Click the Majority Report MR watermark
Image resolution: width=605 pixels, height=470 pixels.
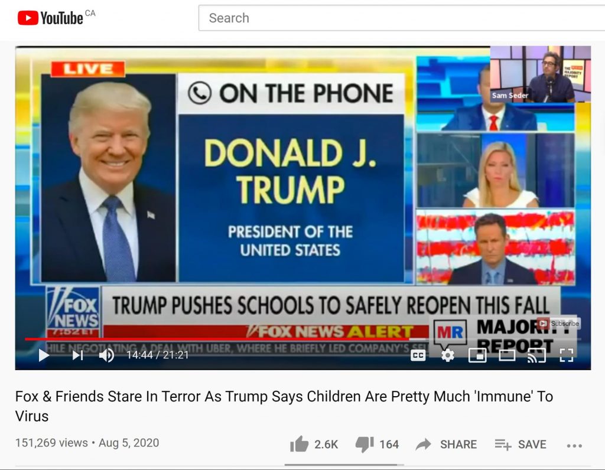pyautogui.click(x=450, y=332)
